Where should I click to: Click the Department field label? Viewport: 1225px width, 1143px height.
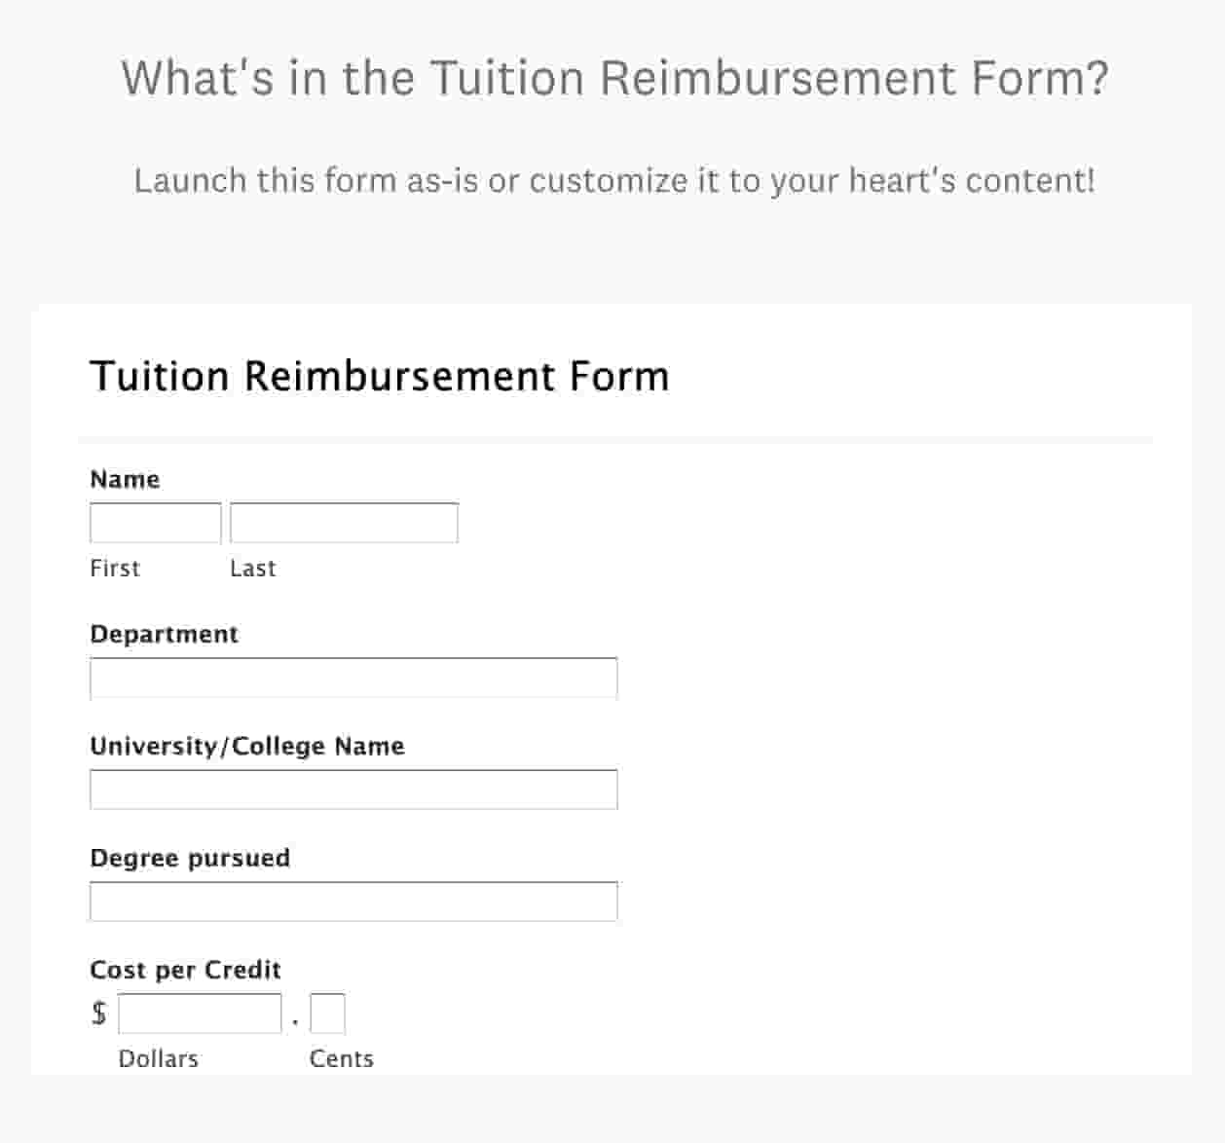164,634
